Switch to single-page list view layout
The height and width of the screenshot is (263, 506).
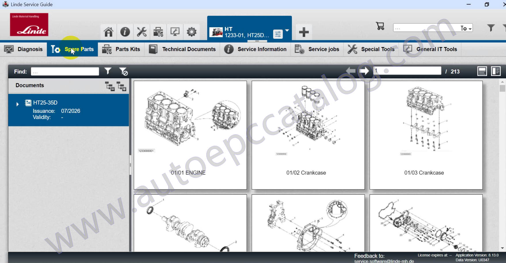[482, 71]
